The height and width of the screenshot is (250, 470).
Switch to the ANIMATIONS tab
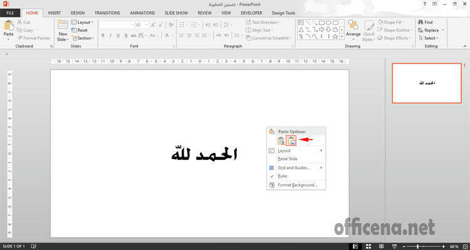click(x=142, y=13)
